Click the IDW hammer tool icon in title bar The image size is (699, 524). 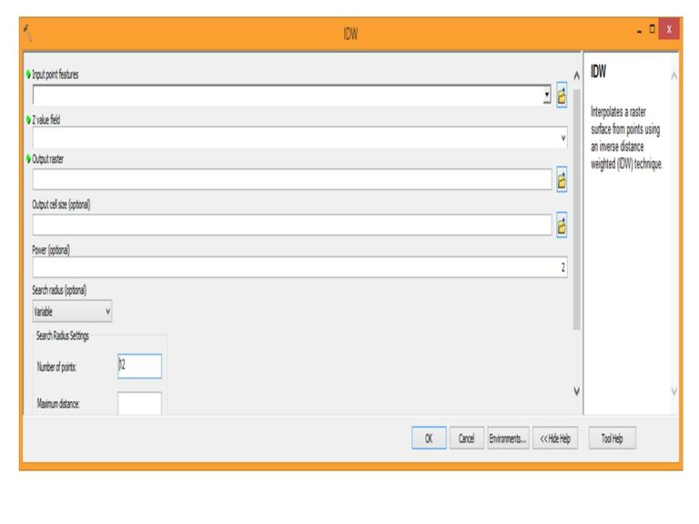(28, 33)
